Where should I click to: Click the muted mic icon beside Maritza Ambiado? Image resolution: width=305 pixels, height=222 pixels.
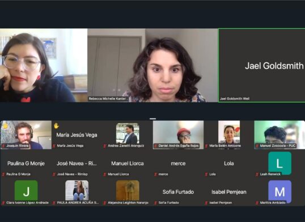pyautogui.click(x=257, y=203)
